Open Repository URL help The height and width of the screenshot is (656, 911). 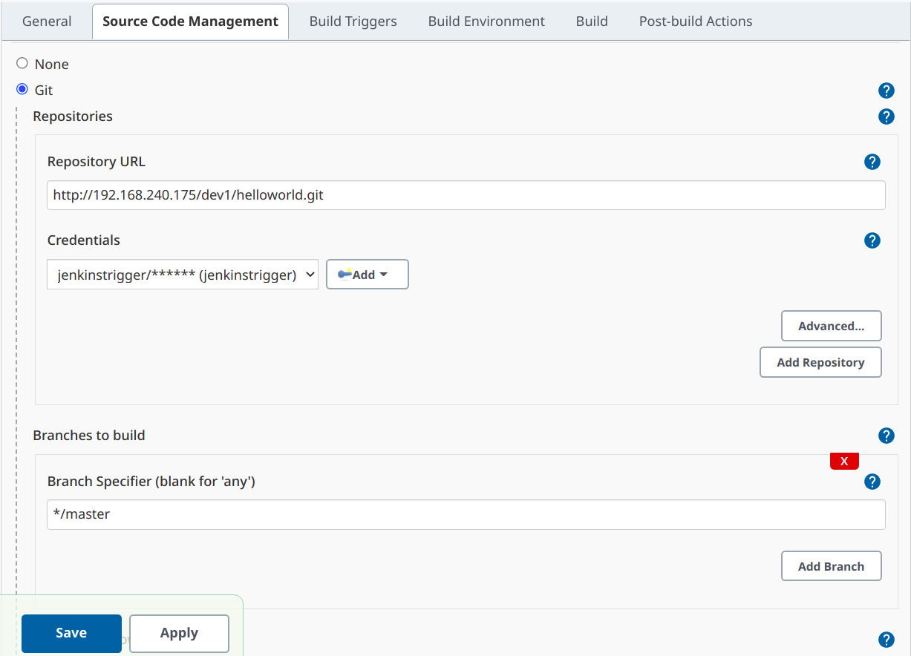(872, 162)
